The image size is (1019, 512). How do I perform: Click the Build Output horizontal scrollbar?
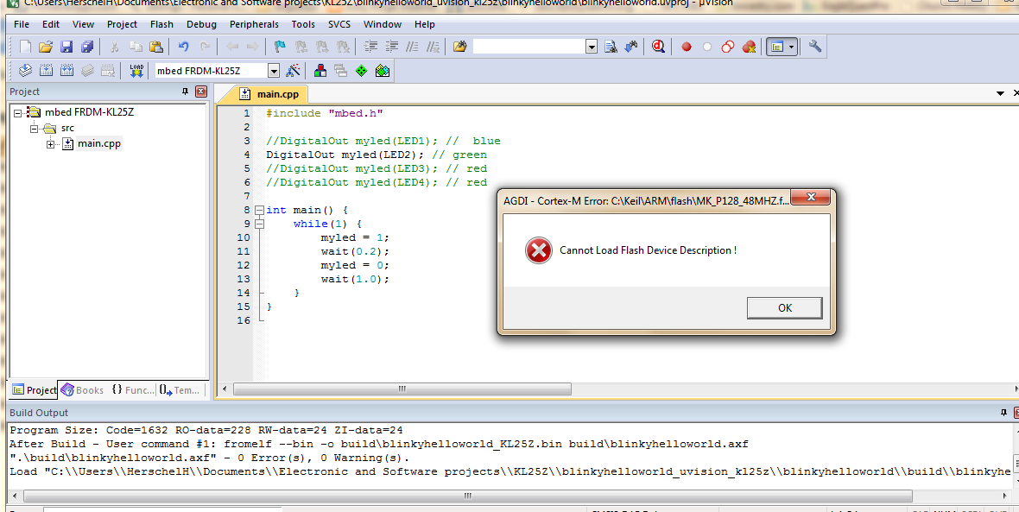pyautogui.click(x=466, y=496)
